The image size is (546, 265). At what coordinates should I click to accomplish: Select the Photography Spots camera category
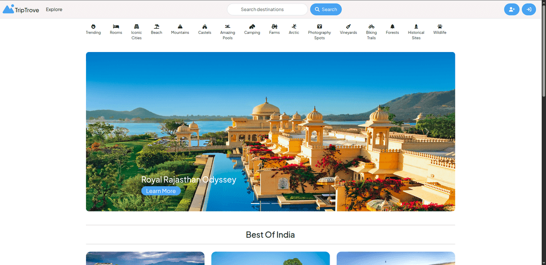coord(320,31)
